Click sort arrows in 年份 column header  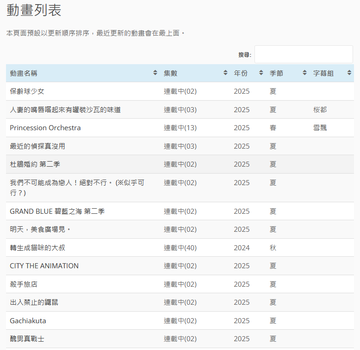[x=261, y=73]
